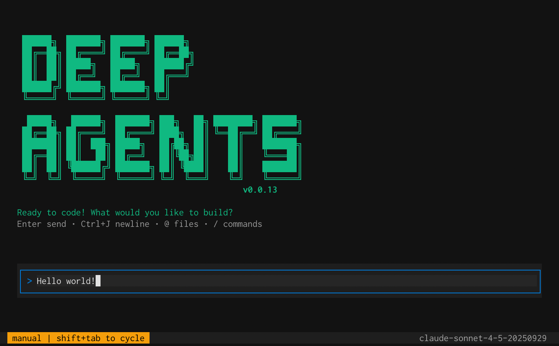
Task: Toggle the text cursor after Hello world!
Action: (x=98, y=281)
